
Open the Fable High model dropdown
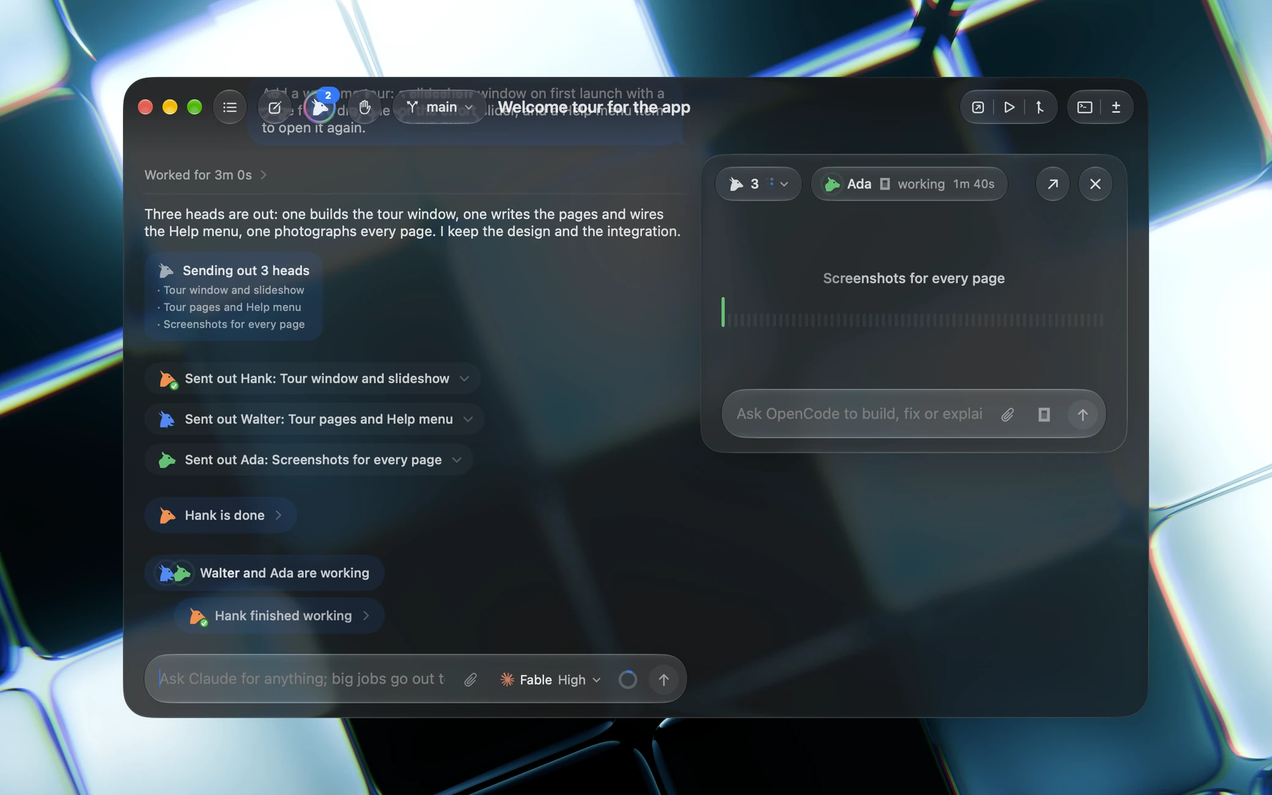(x=550, y=679)
